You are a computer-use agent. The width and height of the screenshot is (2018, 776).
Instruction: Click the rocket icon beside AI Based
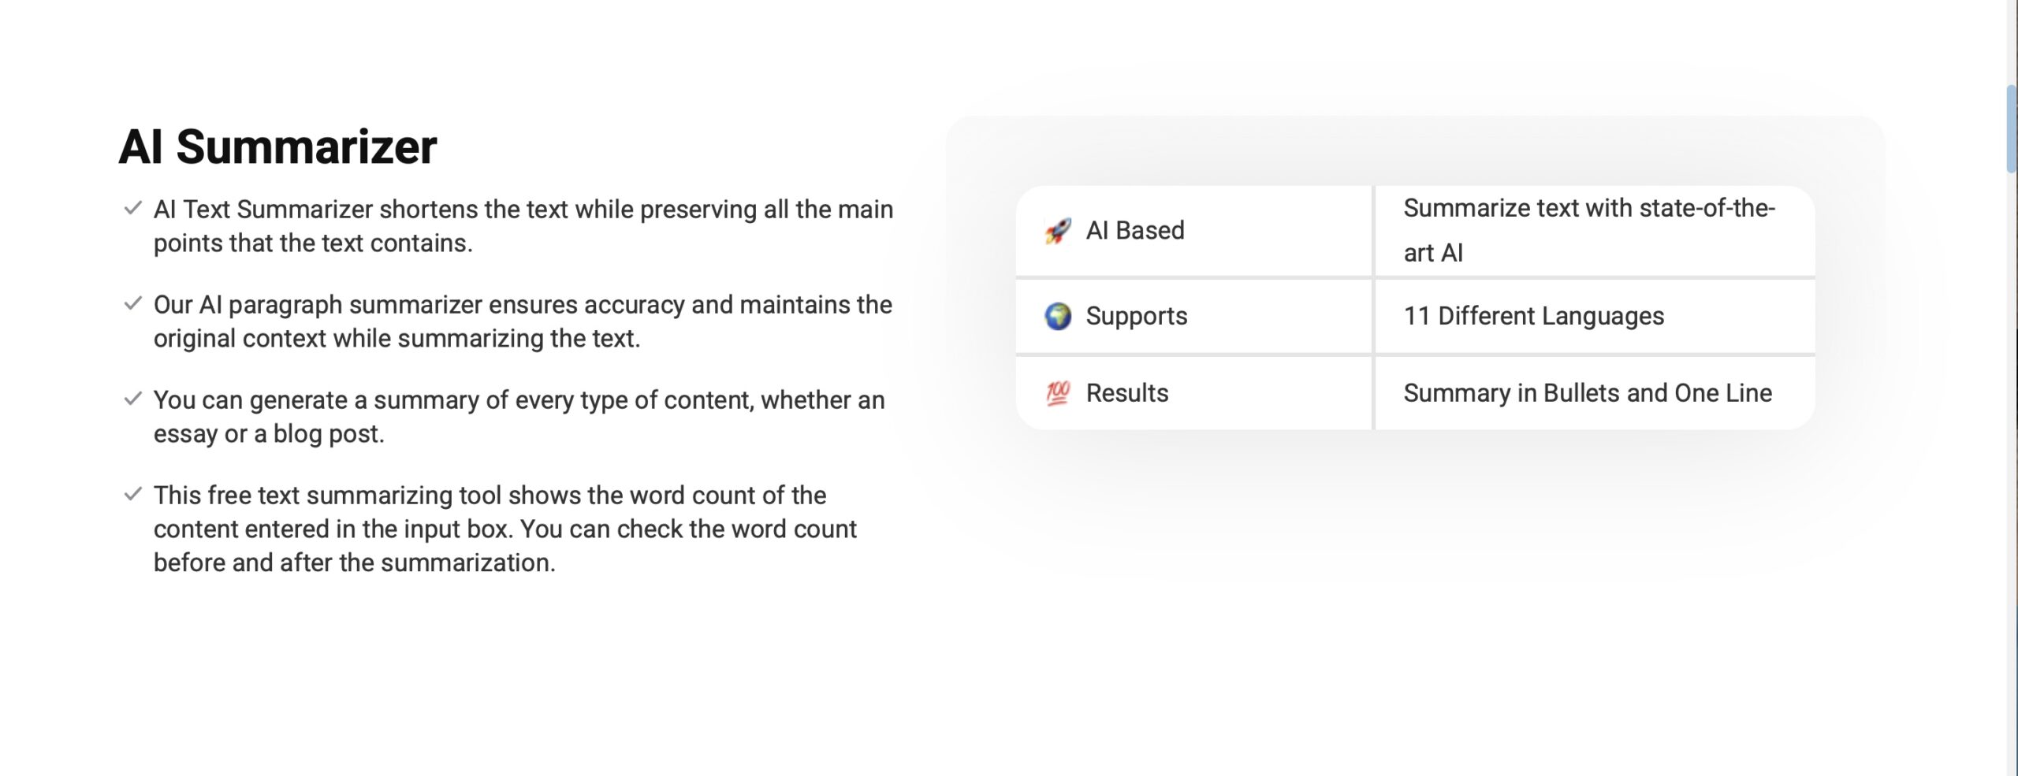click(x=1057, y=231)
